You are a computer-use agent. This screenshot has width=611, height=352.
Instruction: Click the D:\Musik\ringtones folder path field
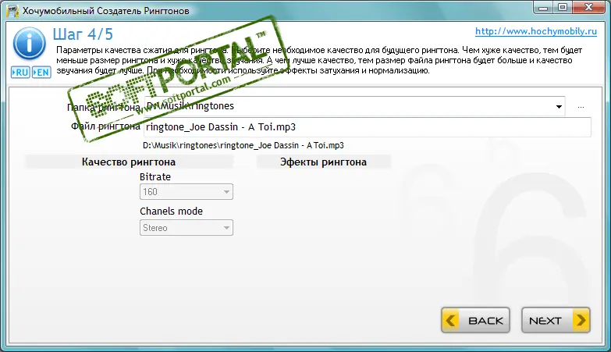(x=354, y=106)
